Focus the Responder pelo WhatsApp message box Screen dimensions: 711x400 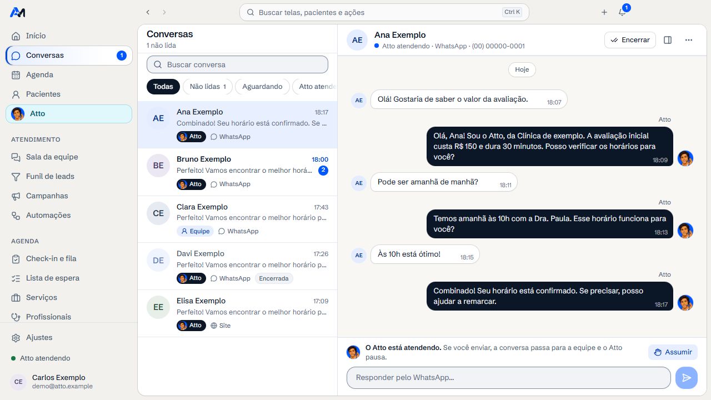click(x=509, y=378)
